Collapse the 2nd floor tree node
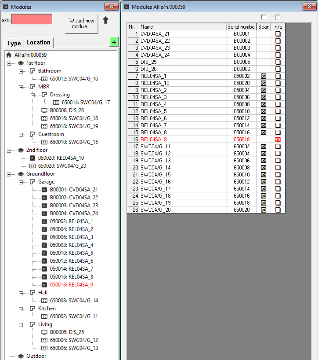318x360 pixels. (x=9, y=150)
